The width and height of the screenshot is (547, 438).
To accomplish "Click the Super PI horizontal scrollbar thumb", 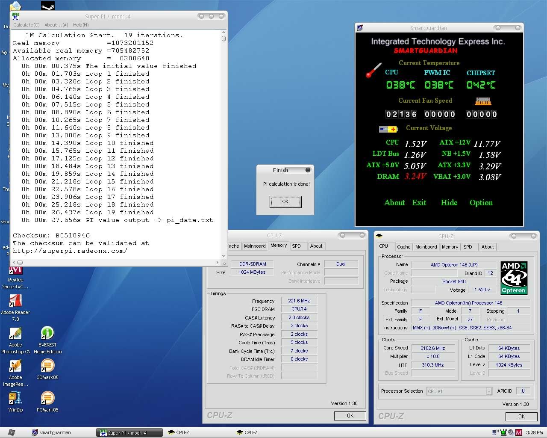I will [20, 262].
